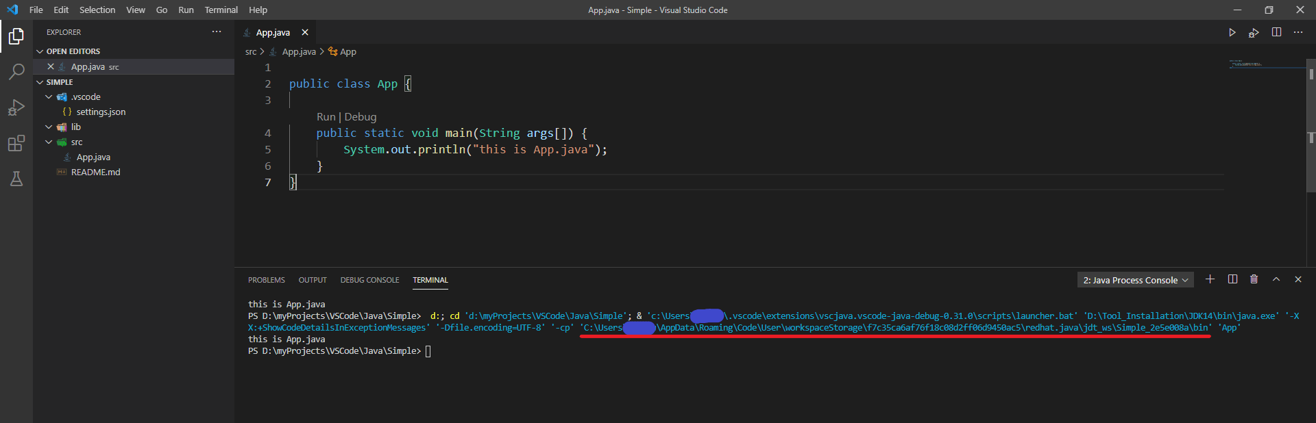Split the terminal panel
Image resolution: width=1316 pixels, height=423 pixels.
click(1232, 279)
